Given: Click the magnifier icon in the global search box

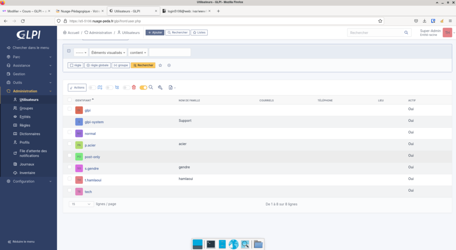Looking at the screenshot, I should [x=406, y=32].
